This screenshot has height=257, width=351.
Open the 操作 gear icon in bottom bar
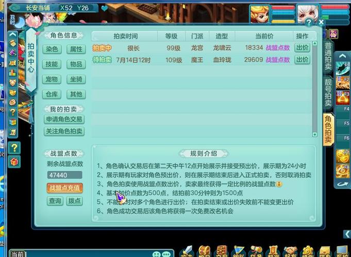[308, 252]
